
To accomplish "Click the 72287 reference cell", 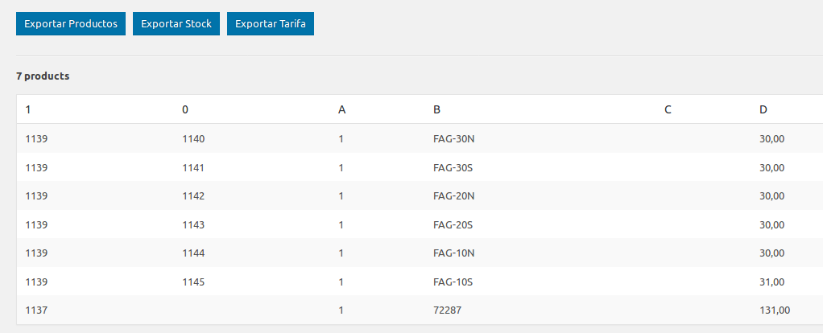I will (447, 310).
